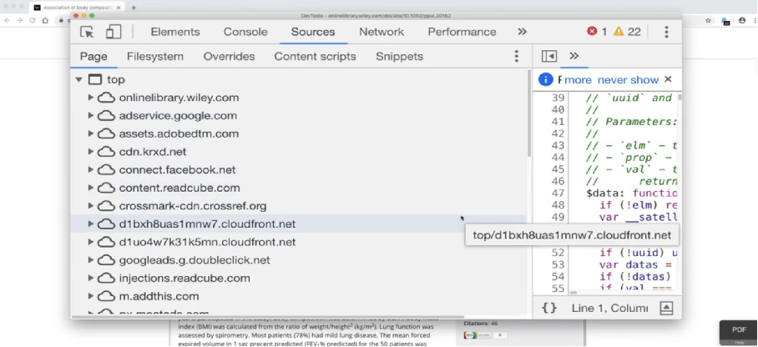Select injections.readcube.com row
Viewport: 758px width, 347px height.
298,279
